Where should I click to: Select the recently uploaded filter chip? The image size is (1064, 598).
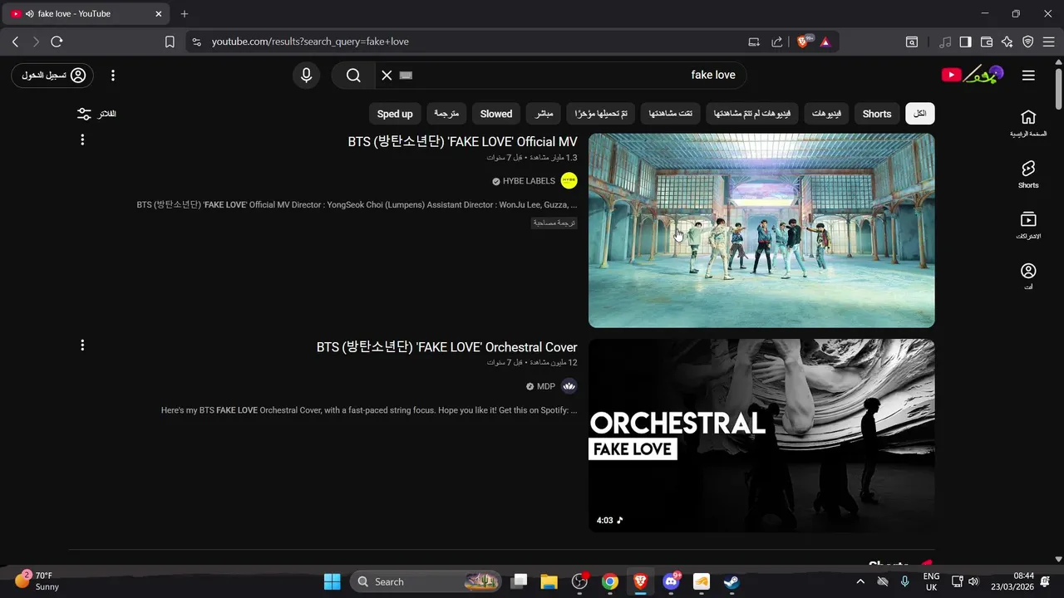(601, 114)
